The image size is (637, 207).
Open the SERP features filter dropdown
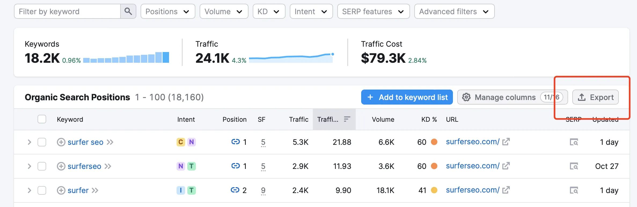pyautogui.click(x=374, y=11)
